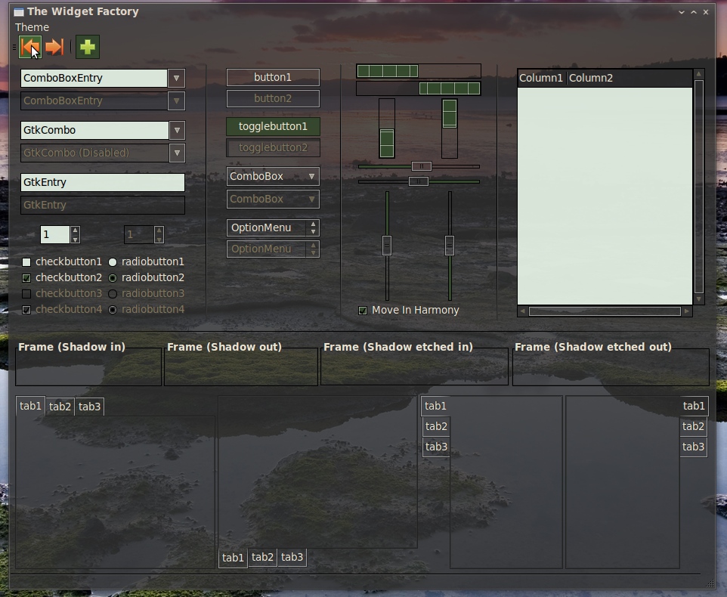Click the top left-filled horizontal progress bar
Screen dimensions: 727x597
pos(419,71)
